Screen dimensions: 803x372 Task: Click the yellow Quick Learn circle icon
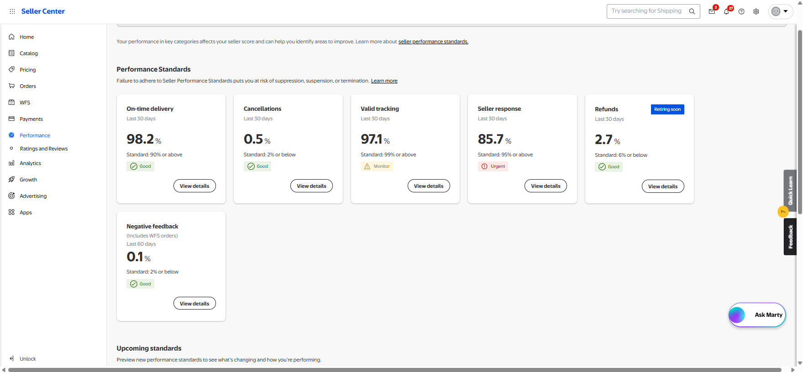coord(783,212)
